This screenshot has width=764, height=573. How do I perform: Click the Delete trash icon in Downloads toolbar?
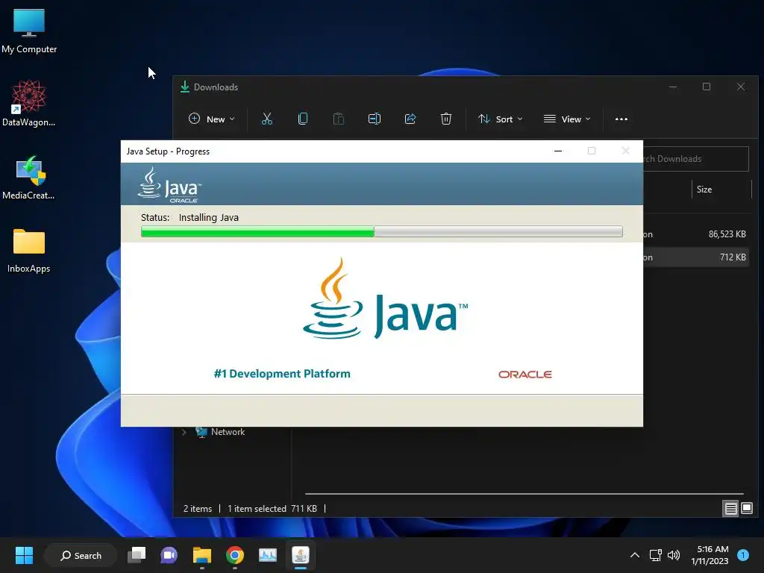446,119
